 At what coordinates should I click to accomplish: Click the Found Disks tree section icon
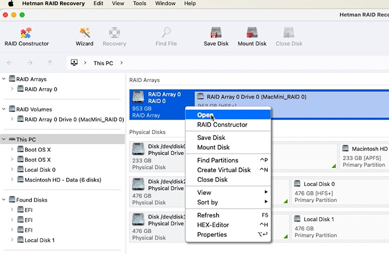point(12,199)
